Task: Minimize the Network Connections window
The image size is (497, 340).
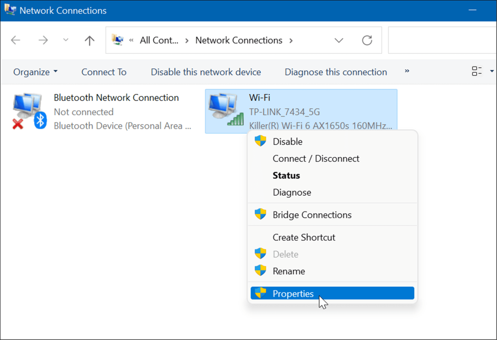Action: click(473, 10)
